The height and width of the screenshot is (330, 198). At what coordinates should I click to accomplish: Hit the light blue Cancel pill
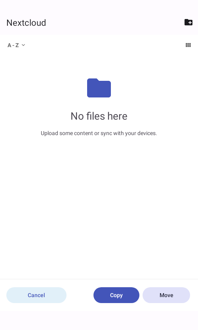pyautogui.click(x=36, y=295)
